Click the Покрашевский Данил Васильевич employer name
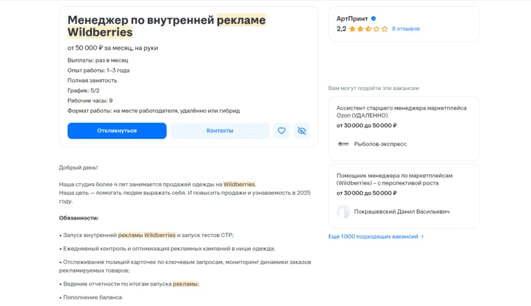The image size is (531, 306). [402, 212]
